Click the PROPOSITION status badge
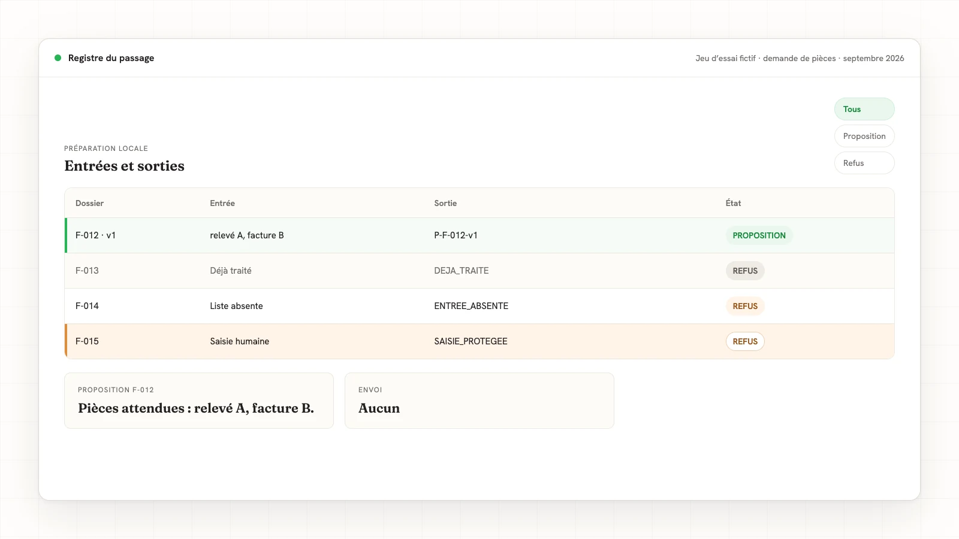 pyautogui.click(x=759, y=235)
